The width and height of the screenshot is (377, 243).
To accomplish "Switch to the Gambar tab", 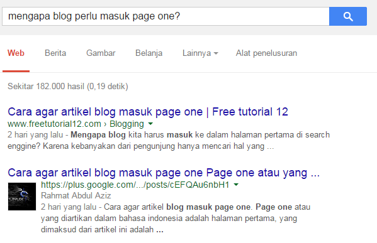I will [101, 53].
